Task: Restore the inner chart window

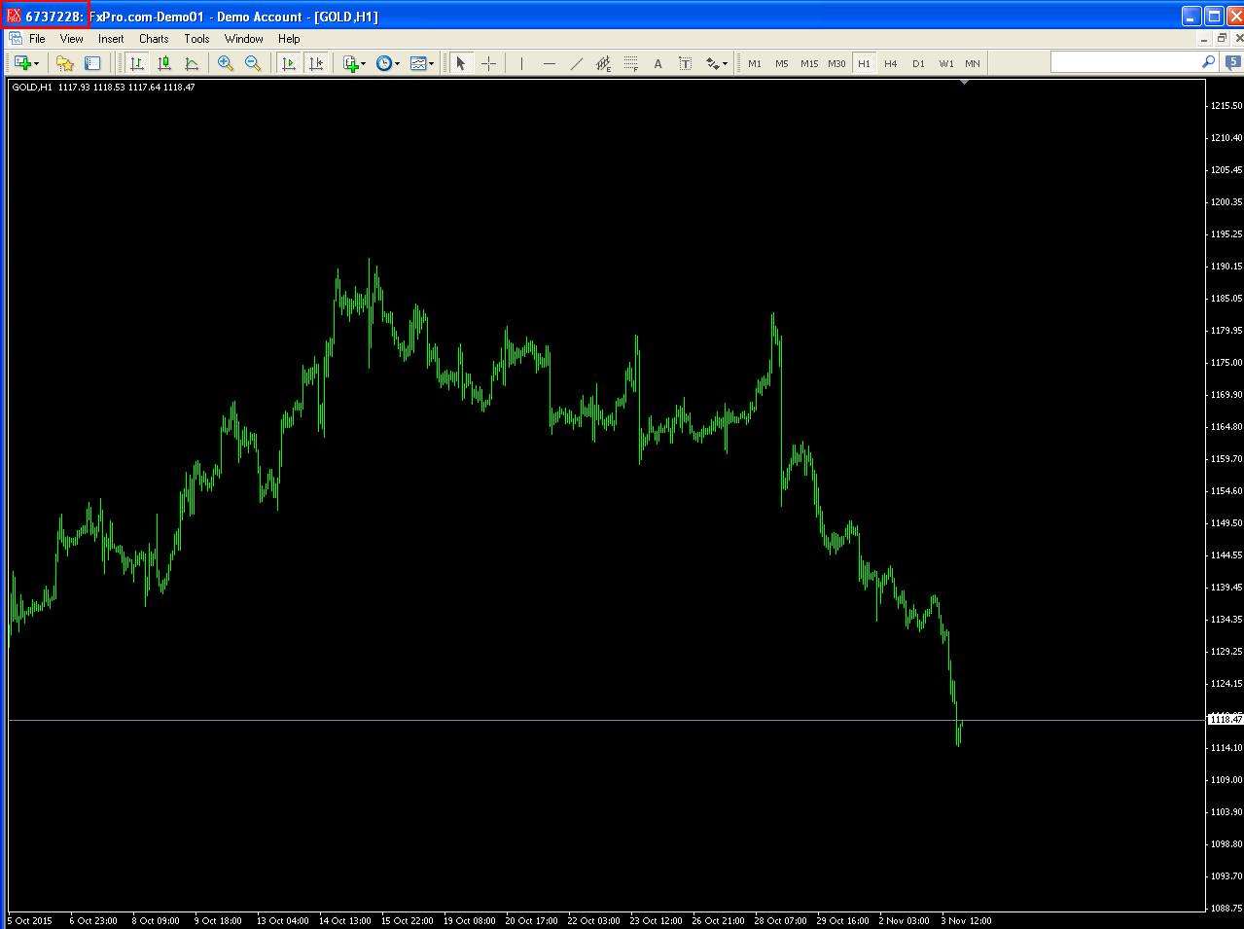Action: click(1222, 39)
